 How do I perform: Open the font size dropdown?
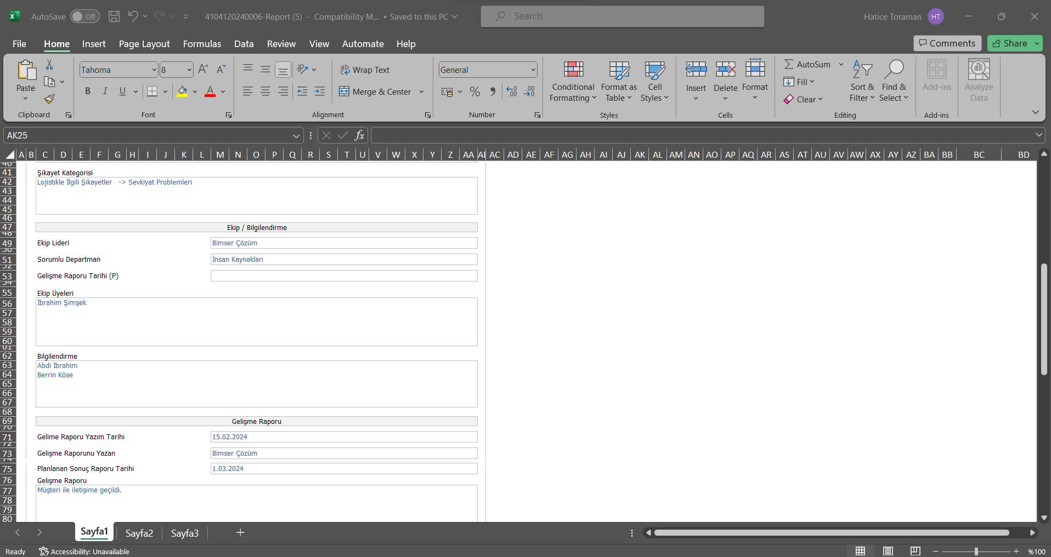coord(189,70)
